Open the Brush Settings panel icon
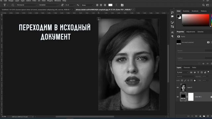This screenshot has width=212, height=119. [172, 26]
